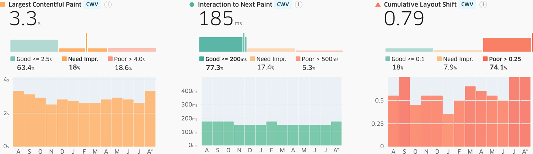Click the last A* bar in the LCP chart
Image resolution: width=533 pixels, height=154 pixels.
pos(150,118)
